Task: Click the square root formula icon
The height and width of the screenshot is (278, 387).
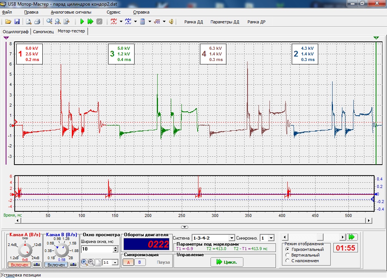Action: [157, 21]
